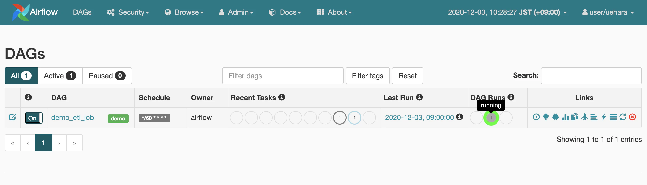Screen dimensions: 647x185
Task: Open the Admin menu
Action: pyautogui.click(x=236, y=12)
